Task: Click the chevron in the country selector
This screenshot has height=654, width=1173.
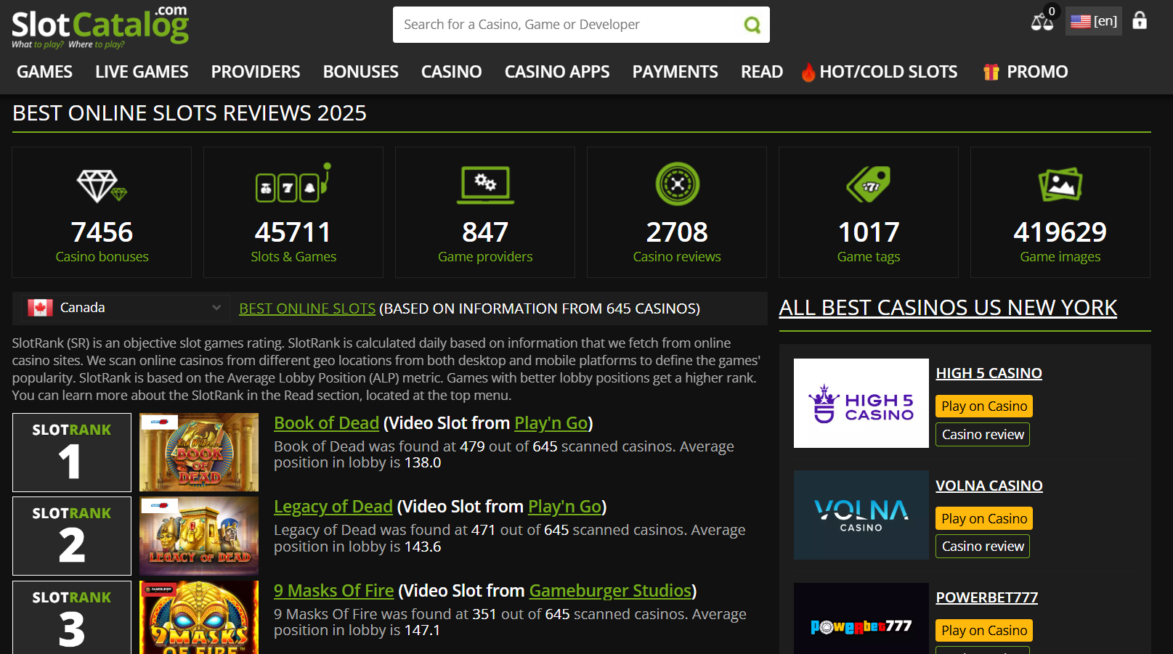Action: point(216,308)
